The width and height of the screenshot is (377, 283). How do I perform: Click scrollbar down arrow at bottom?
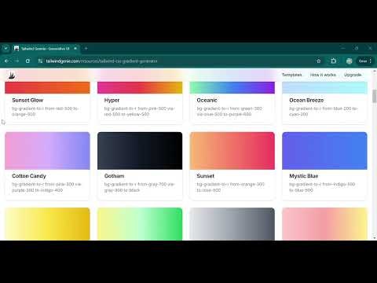pos(375,238)
